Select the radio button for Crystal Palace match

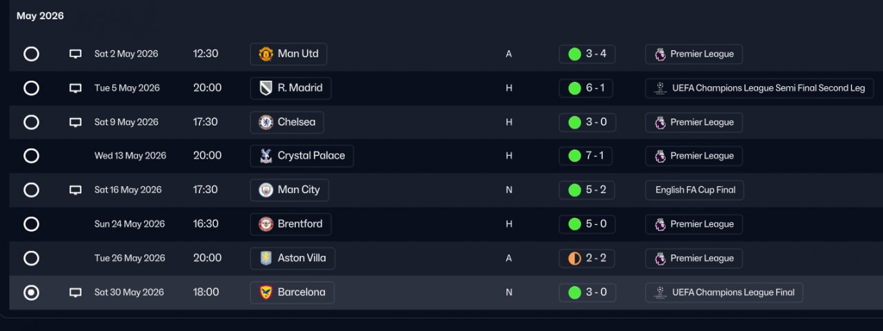31,156
